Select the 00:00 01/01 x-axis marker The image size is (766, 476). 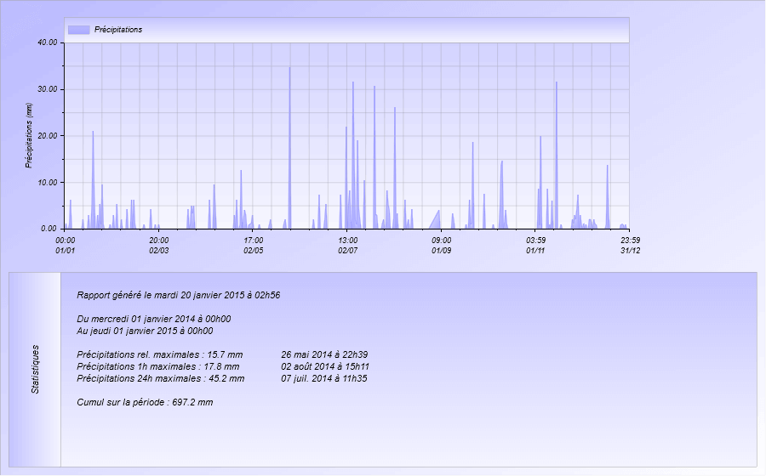point(66,246)
